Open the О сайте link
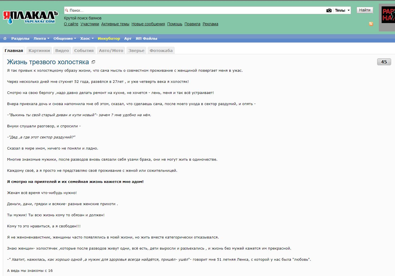The height and width of the screenshot is (276, 395). 71,24
